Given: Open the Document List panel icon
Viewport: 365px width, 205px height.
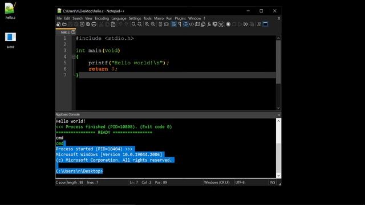Looking at the screenshot, I should (x=203, y=24).
